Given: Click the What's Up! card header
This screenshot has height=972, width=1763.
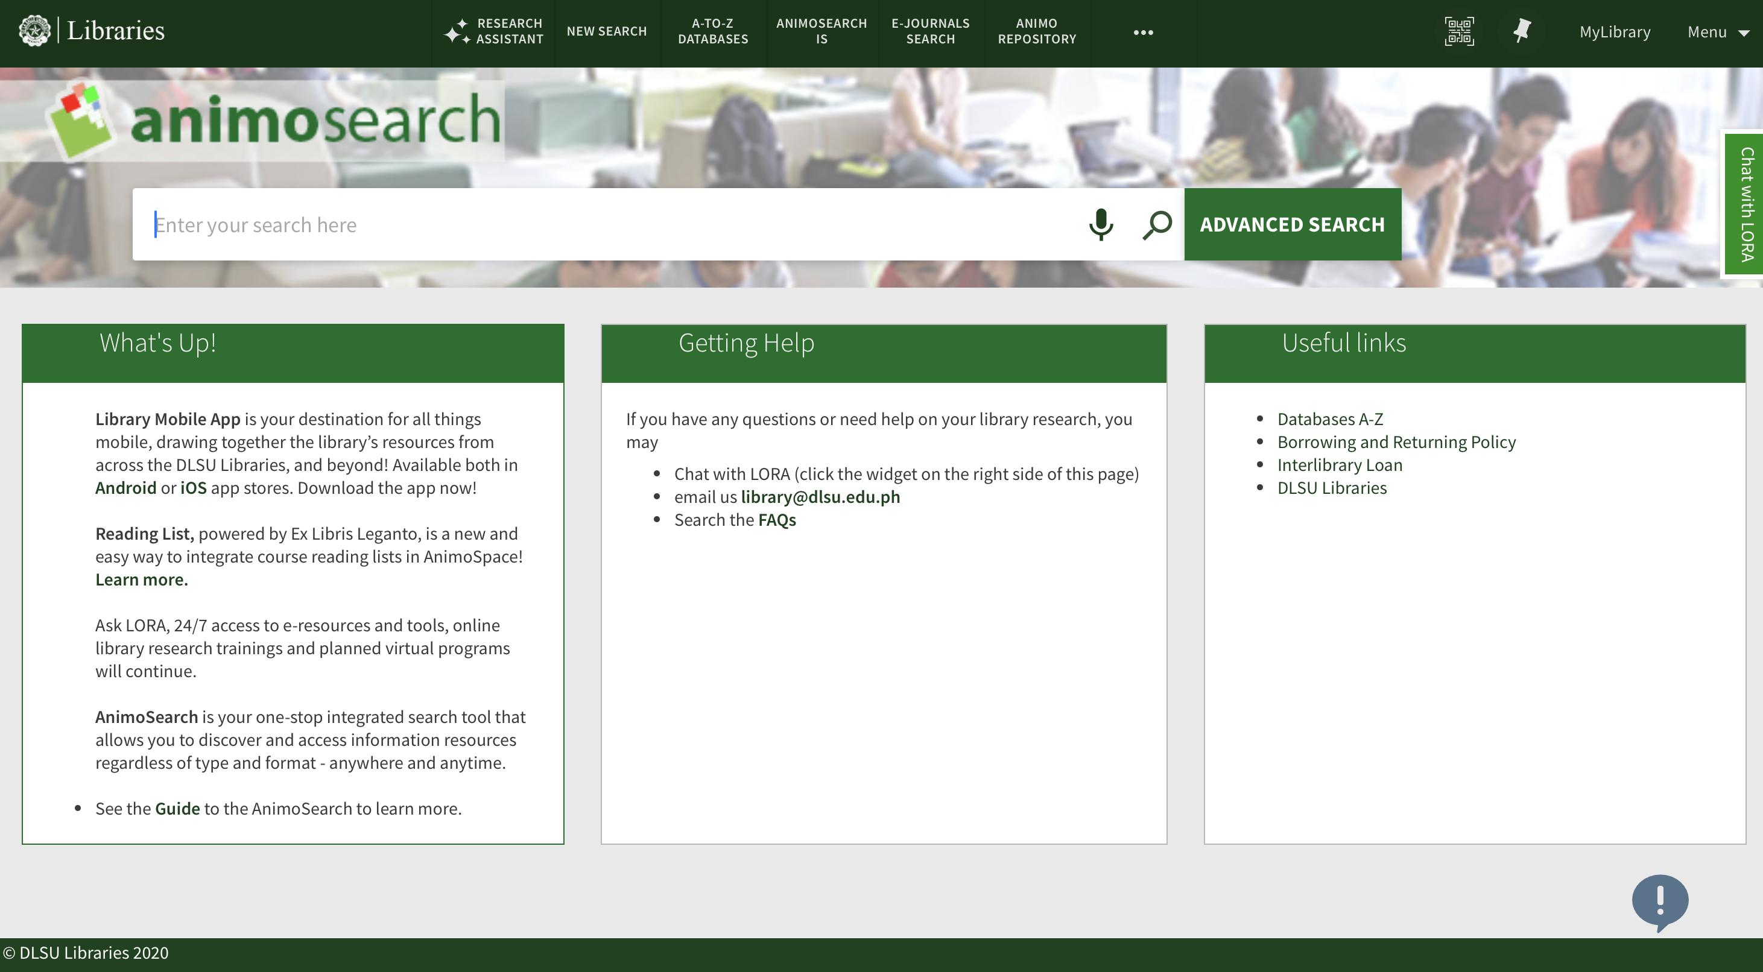Looking at the screenshot, I should click(293, 353).
